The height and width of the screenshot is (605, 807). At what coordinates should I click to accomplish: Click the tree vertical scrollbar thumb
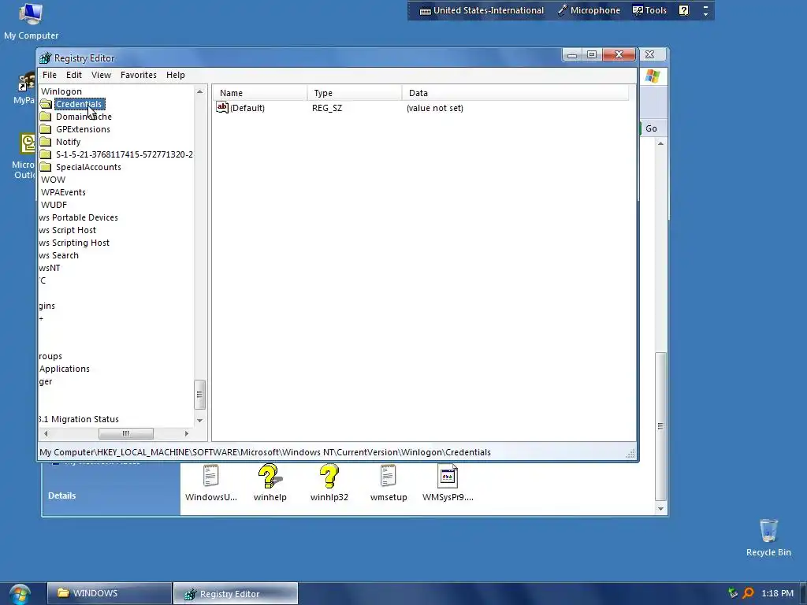click(199, 395)
